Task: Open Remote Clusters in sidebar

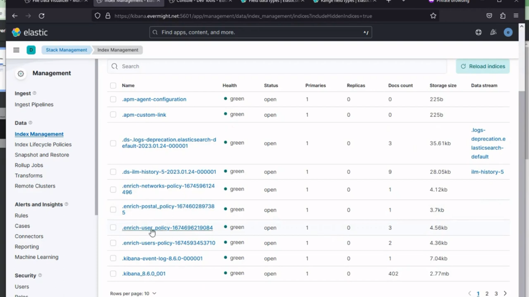Action: 35,186
